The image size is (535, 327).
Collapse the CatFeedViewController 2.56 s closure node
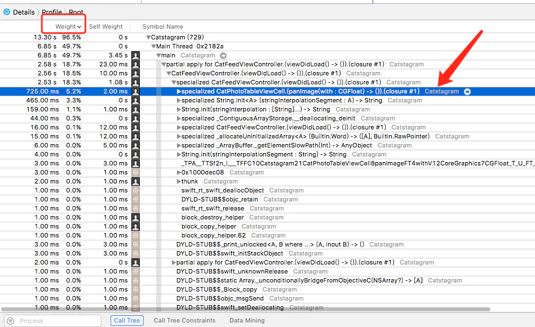(169, 74)
